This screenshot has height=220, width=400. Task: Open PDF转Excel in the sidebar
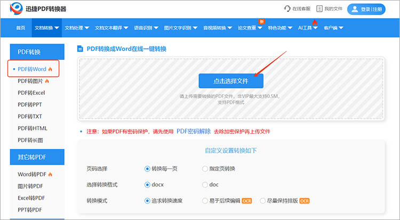(x=31, y=93)
